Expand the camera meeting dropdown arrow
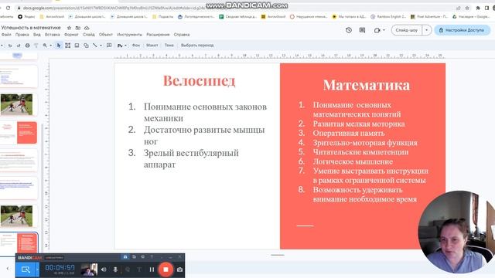 click(384, 30)
